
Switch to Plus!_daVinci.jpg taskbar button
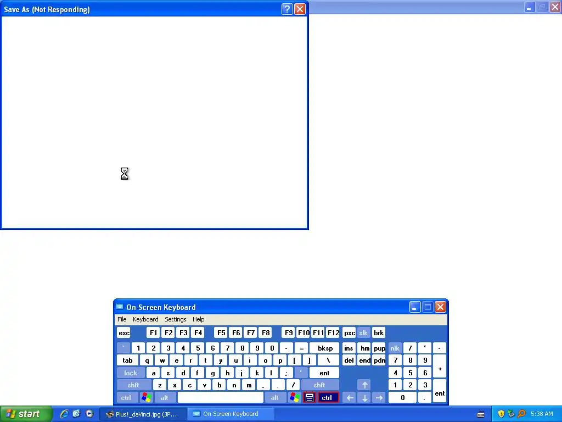click(x=143, y=414)
